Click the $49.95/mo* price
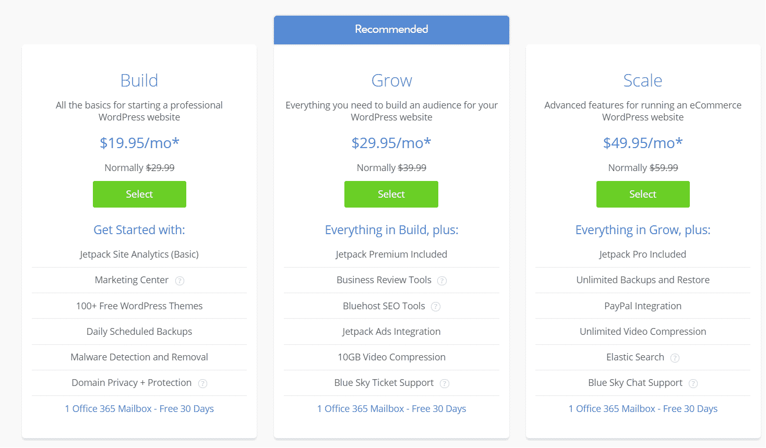Image resolution: width=766 pixels, height=448 pixels. pyautogui.click(x=643, y=143)
